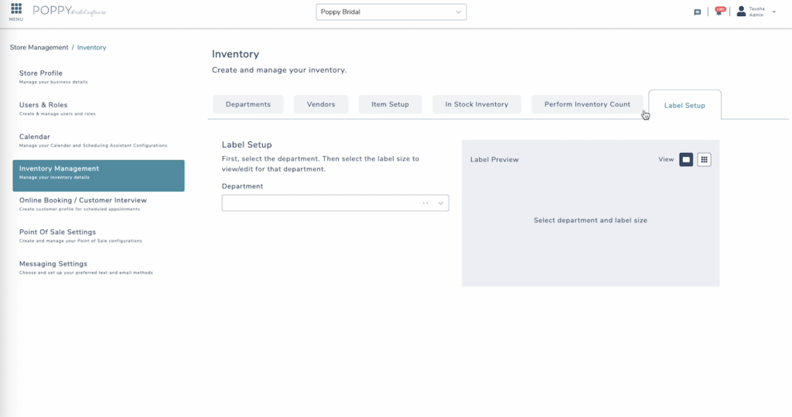Open the In Stock Inventory tab

click(476, 104)
